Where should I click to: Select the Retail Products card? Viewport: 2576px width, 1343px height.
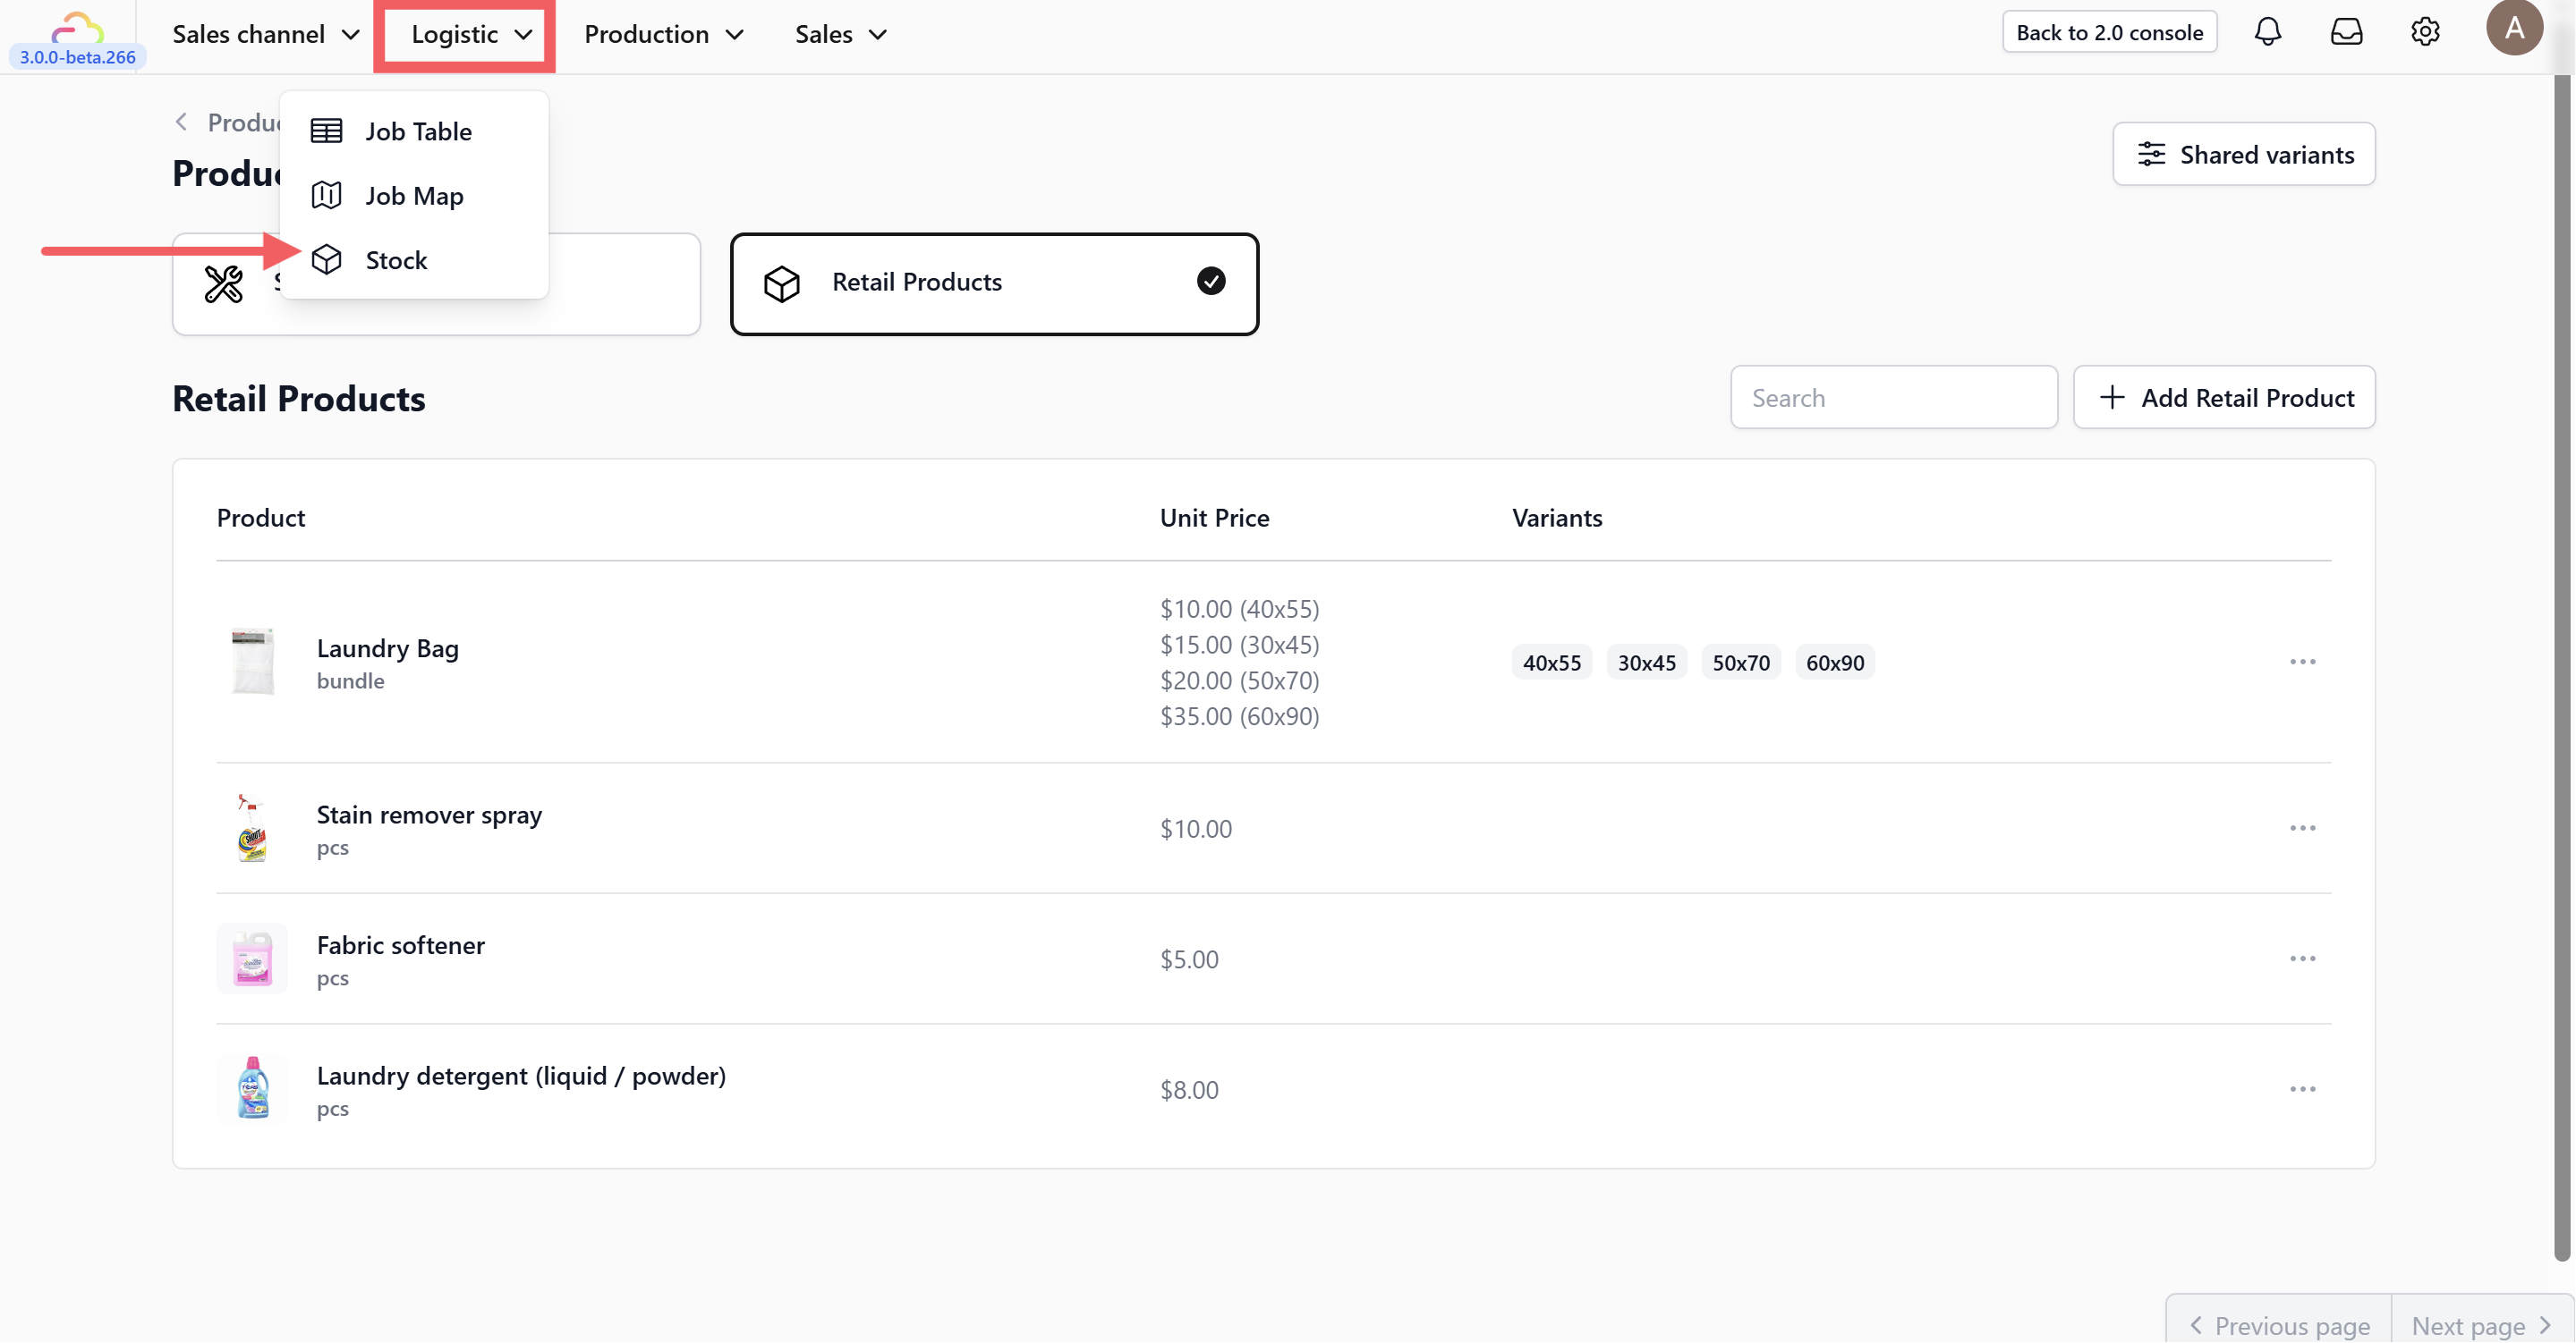993,283
